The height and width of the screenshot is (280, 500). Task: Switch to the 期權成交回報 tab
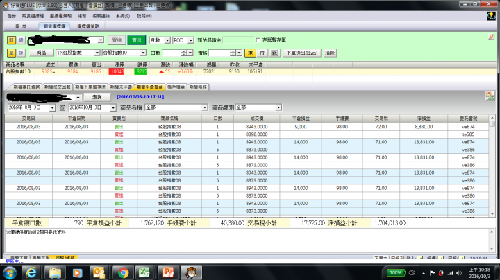coord(58,87)
